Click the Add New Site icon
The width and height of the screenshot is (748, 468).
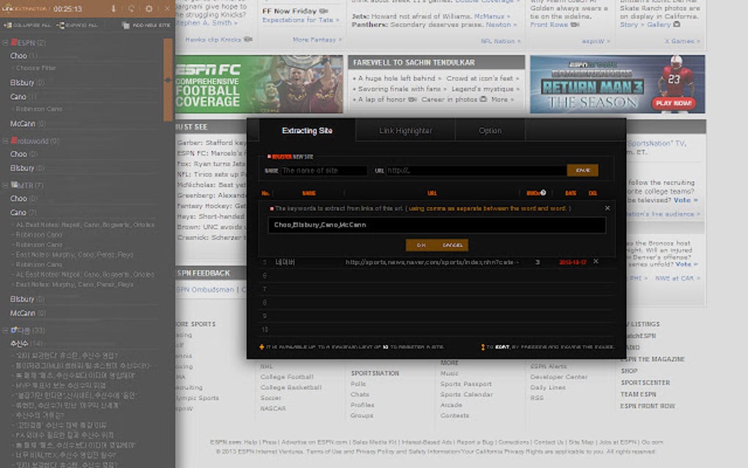pyautogui.click(x=127, y=24)
